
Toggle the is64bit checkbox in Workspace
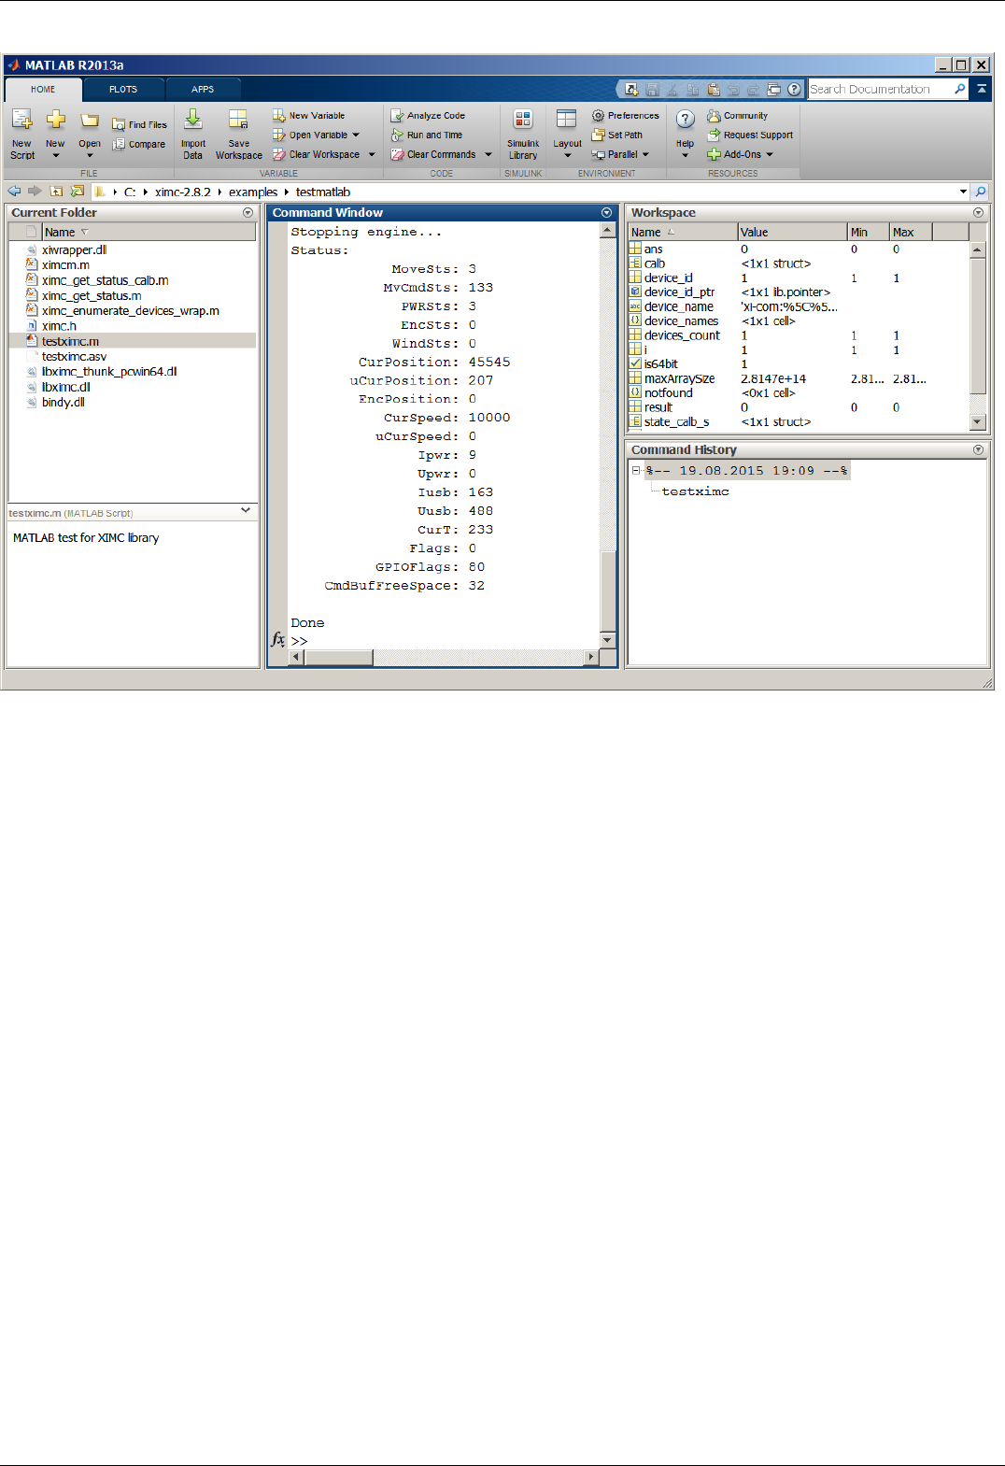click(635, 363)
